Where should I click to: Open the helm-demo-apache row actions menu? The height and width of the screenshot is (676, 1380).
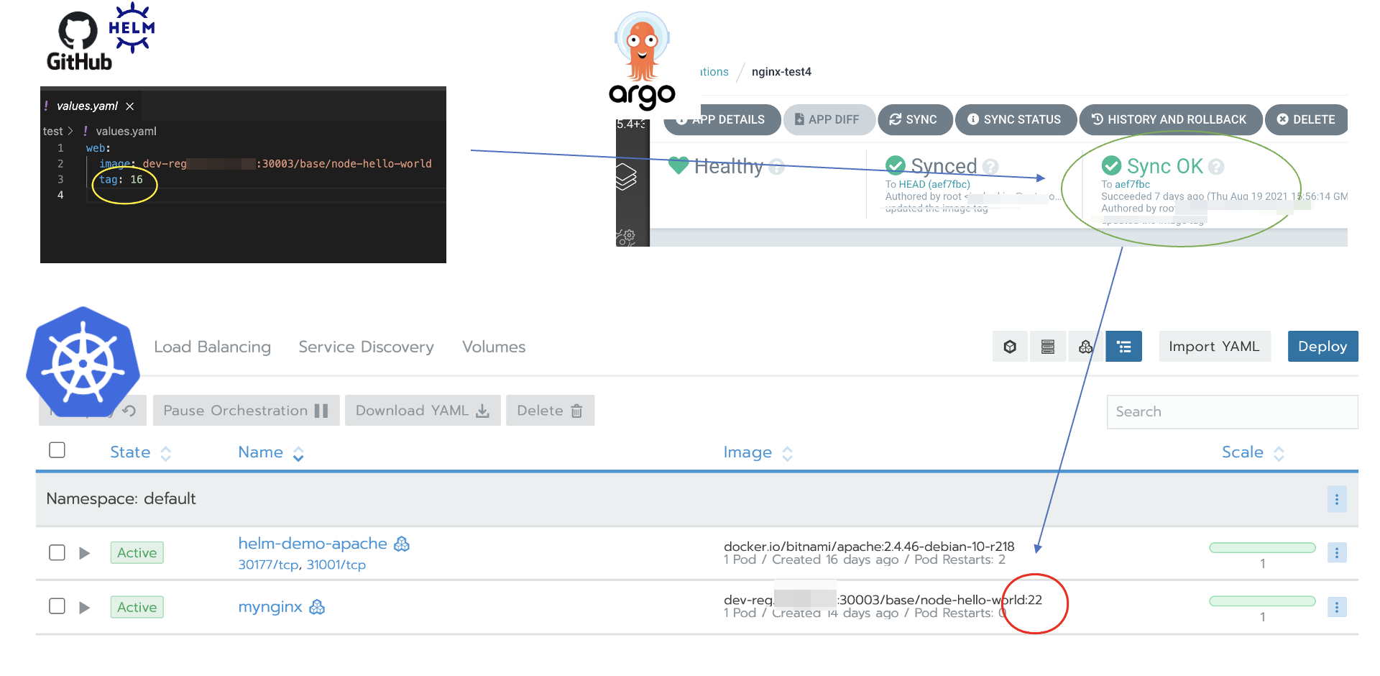[1337, 553]
